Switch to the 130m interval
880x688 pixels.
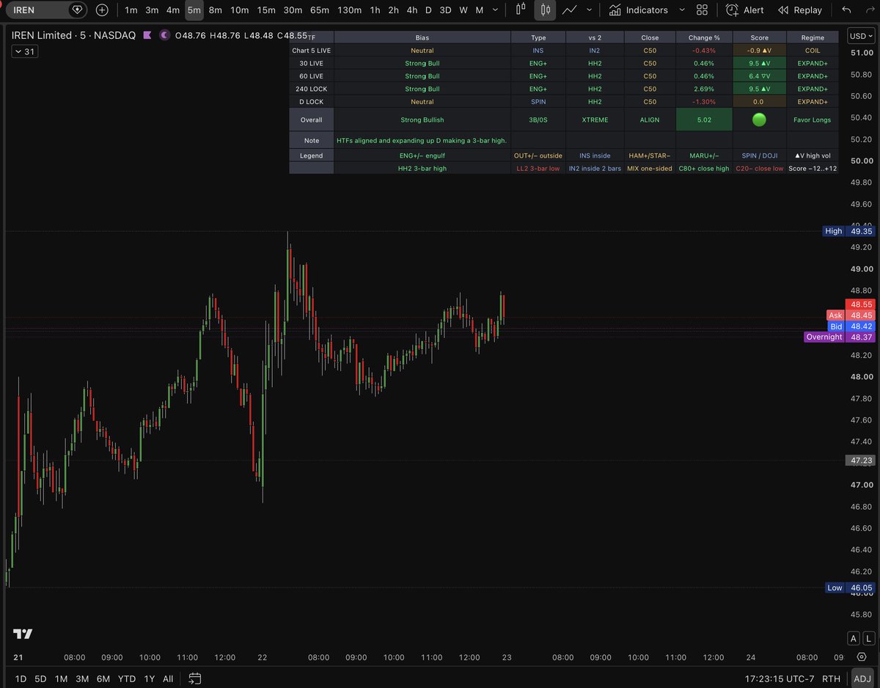point(350,10)
